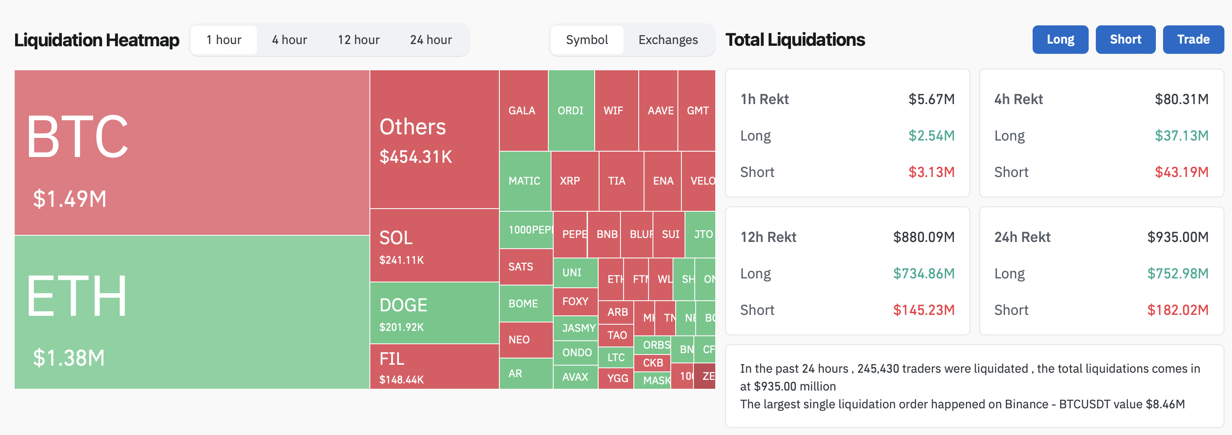This screenshot has width=1232, height=435.
Task: Click the blue Long button
Action: [x=1060, y=40]
